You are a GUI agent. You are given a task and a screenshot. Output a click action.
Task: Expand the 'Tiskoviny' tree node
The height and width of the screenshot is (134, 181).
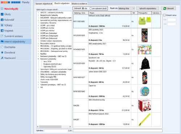[x=38, y=82]
